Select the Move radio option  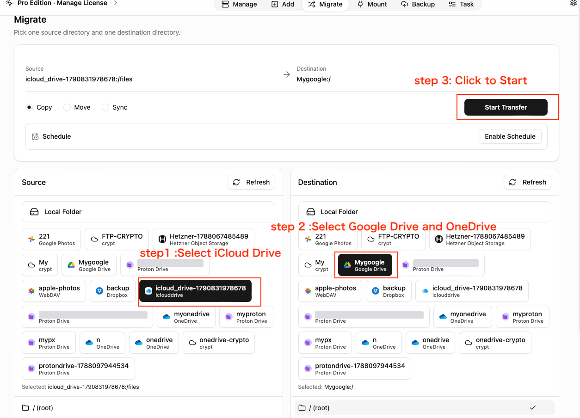click(x=67, y=107)
